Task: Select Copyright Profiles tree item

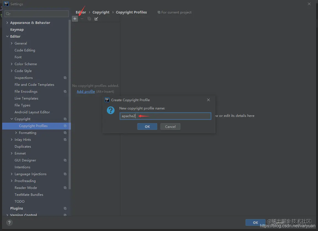Action: pos(37,126)
